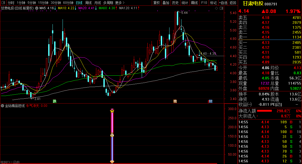Click the blue 财 marker on the timeline
Image resolution: width=302 pixels, height=164 pixels.
point(210,101)
